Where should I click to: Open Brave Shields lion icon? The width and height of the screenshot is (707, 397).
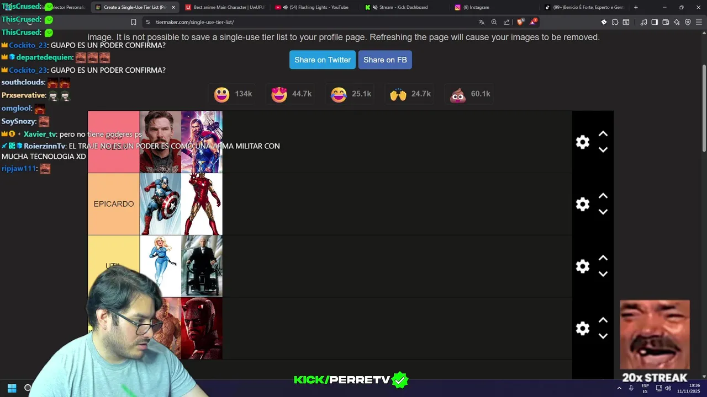520,22
